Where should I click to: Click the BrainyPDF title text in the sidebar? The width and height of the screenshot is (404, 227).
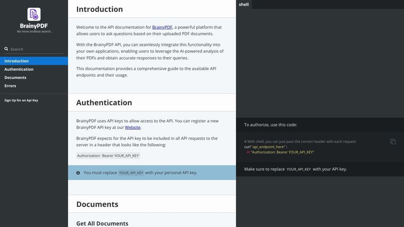[34, 26]
